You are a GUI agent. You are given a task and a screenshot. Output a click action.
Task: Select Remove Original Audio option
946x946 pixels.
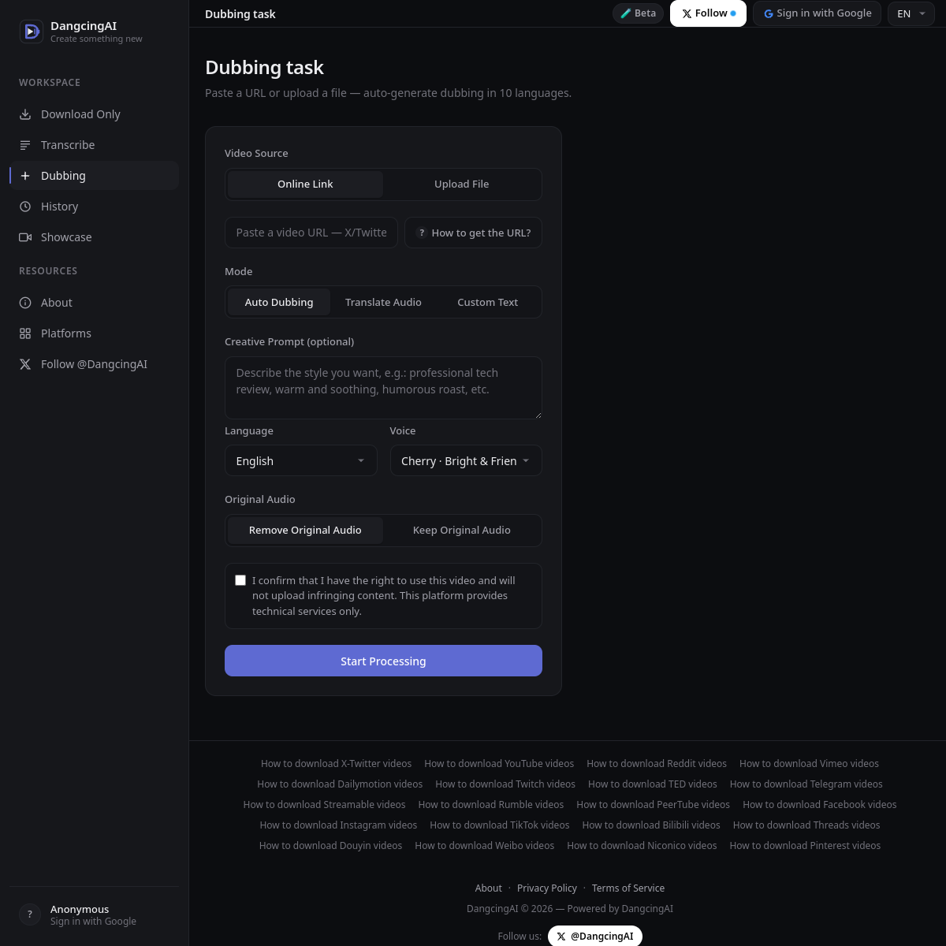click(x=305, y=531)
